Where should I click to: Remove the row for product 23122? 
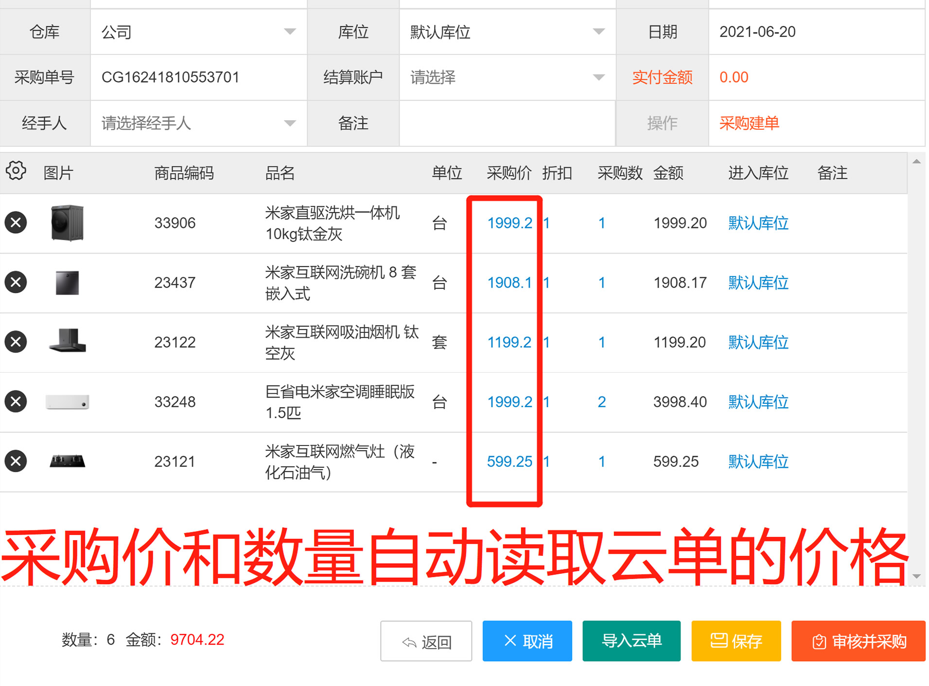tap(16, 342)
